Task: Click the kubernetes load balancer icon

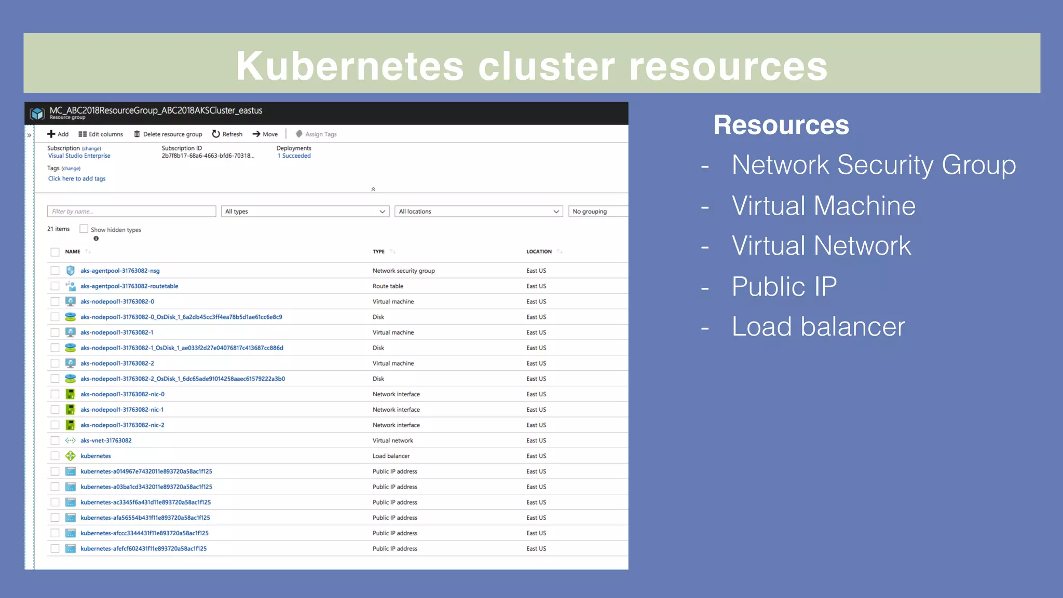Action: coord(71,456)
